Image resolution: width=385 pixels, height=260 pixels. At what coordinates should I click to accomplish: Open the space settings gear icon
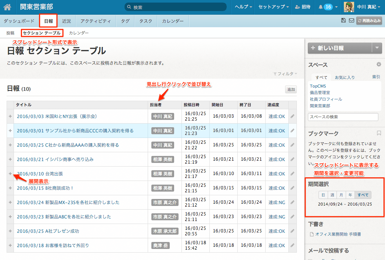tap(379, 64)
